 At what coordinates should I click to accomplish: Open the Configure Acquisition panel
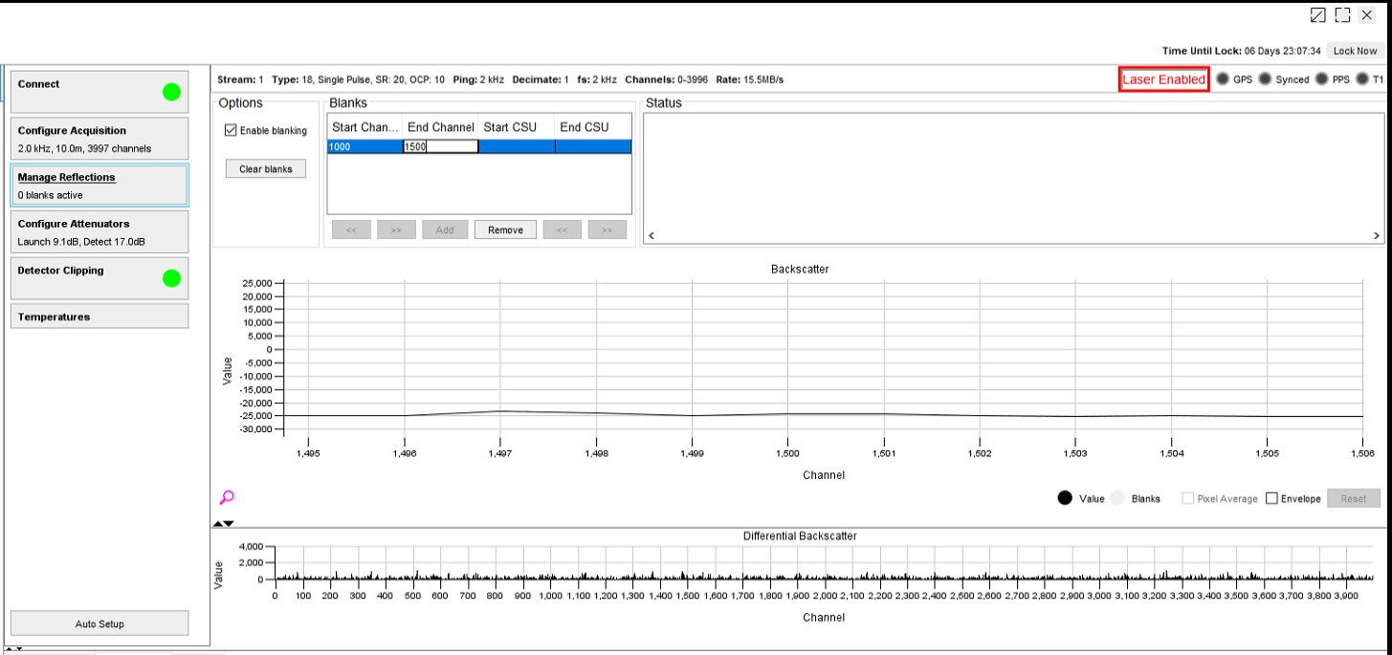(x=99, y=139)
